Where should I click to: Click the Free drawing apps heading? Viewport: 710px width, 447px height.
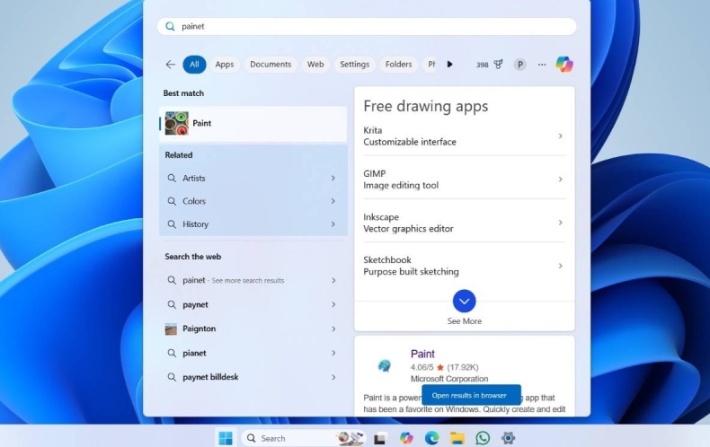[426, 106]
